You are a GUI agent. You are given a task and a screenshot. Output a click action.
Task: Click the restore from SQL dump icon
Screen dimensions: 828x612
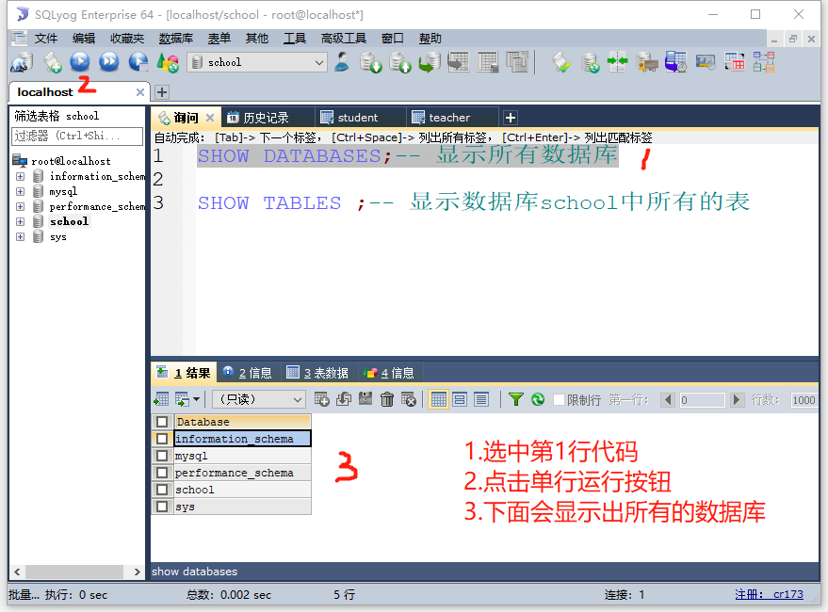pos(430,62)
